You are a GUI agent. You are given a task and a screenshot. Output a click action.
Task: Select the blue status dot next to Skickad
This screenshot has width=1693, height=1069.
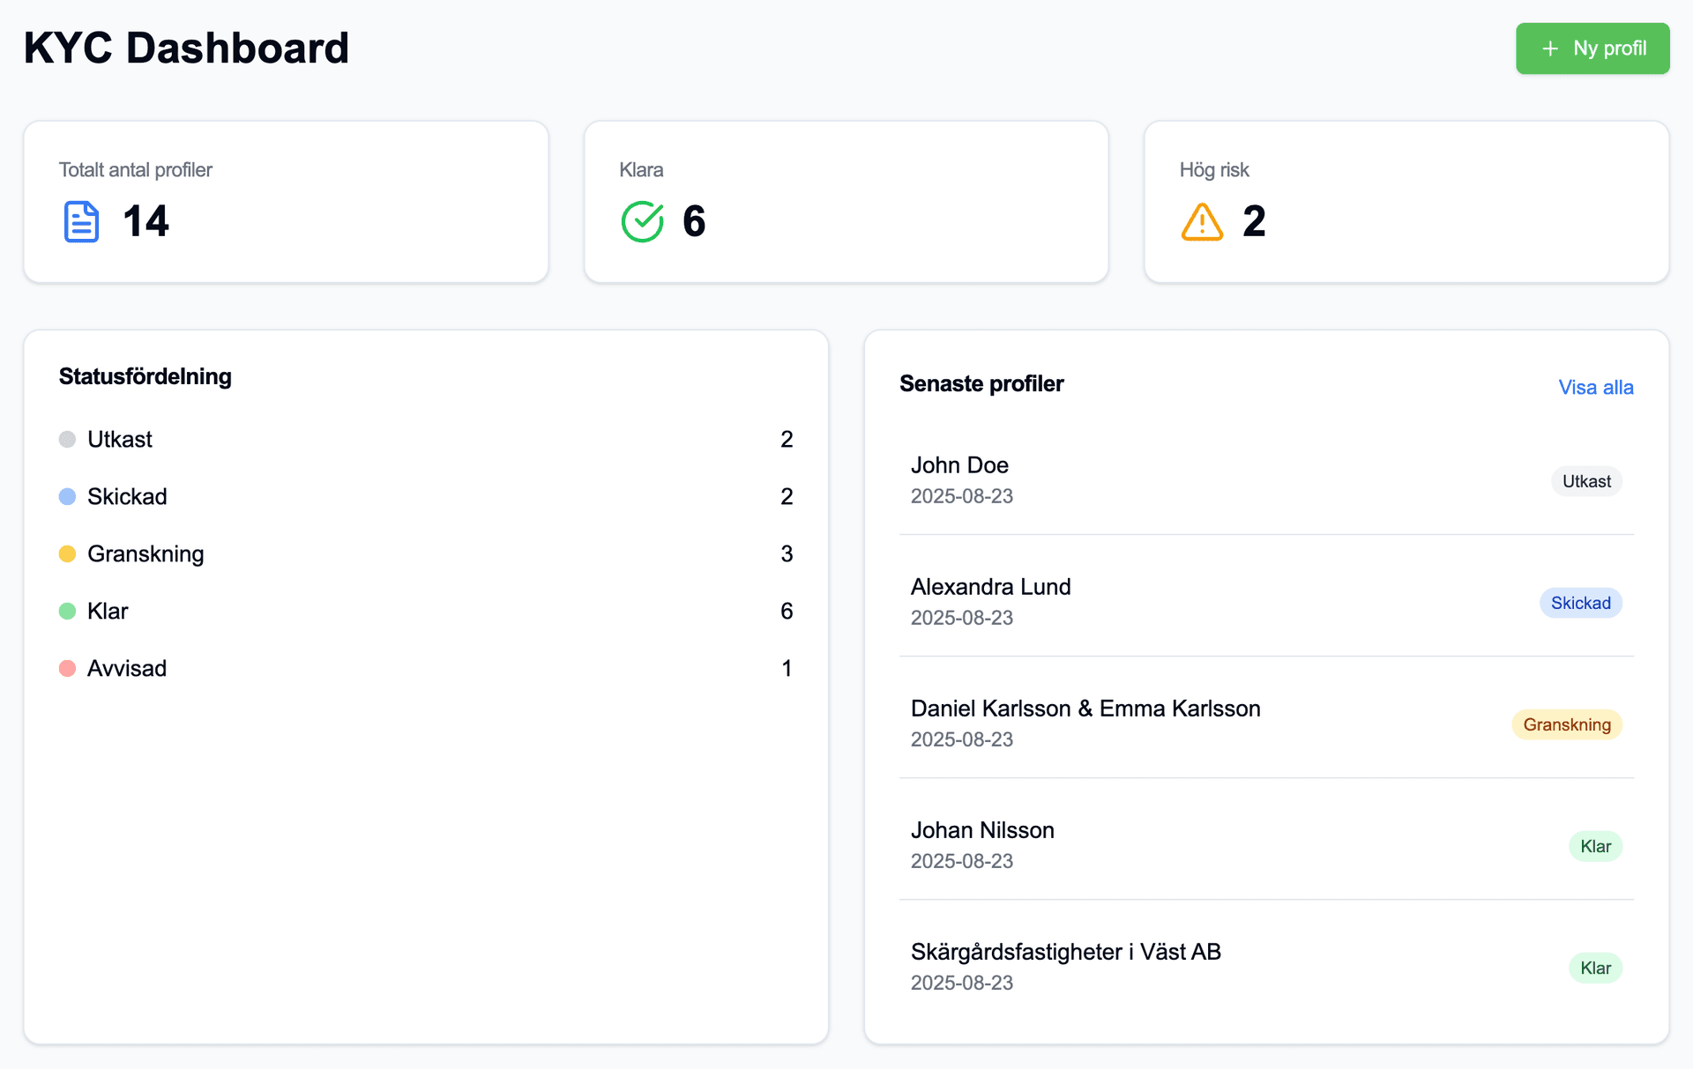[68, 495]
